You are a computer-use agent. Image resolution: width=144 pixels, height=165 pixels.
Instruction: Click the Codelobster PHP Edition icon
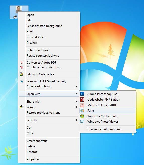(82, 100)
